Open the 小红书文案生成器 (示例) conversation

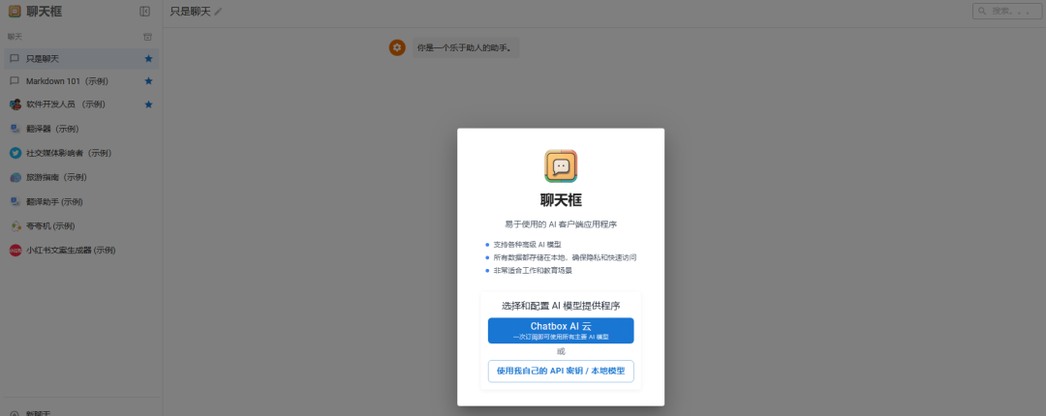(81, 250)
